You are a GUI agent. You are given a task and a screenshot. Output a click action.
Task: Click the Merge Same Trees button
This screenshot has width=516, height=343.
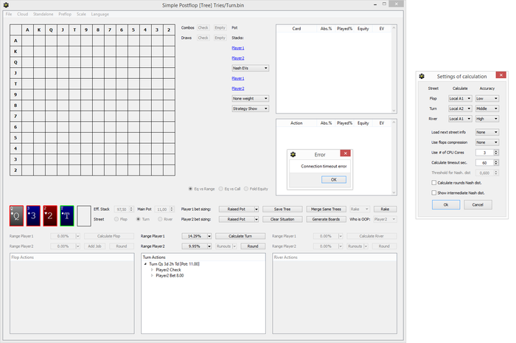326,209
